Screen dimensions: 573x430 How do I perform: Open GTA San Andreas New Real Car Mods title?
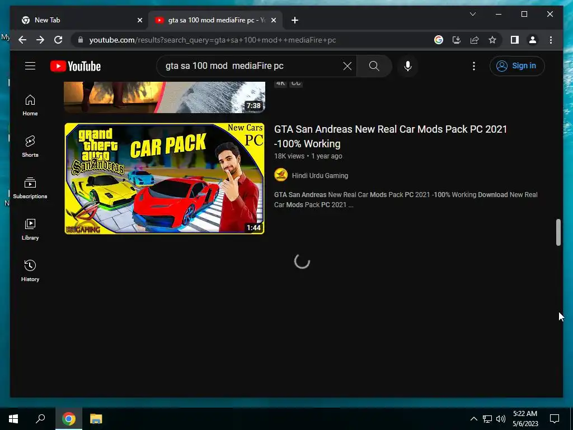pyautogui.click(x=390, y=137)
